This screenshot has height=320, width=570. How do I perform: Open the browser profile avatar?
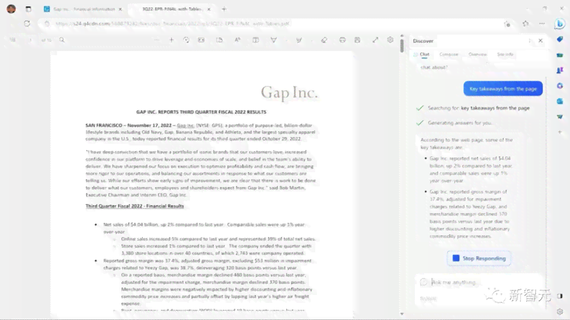(11, 9)
